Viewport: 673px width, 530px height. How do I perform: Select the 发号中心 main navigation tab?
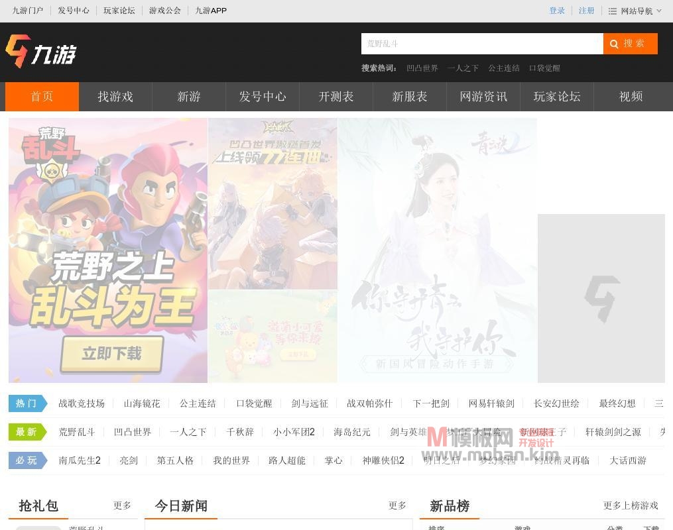tap(263, 97)
